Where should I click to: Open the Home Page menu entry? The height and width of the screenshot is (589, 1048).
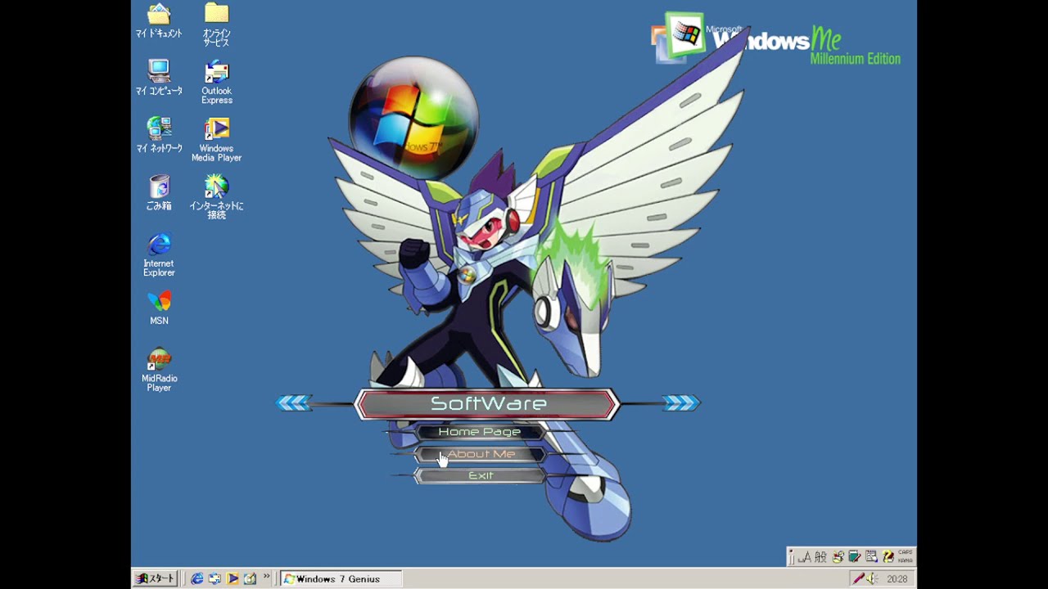[x=480, y=432]
